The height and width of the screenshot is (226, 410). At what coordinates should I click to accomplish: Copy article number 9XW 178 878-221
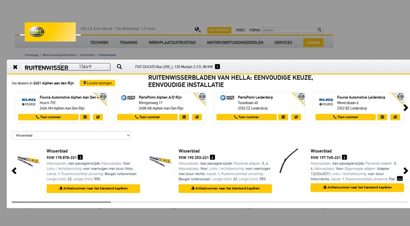coord(93,189)
